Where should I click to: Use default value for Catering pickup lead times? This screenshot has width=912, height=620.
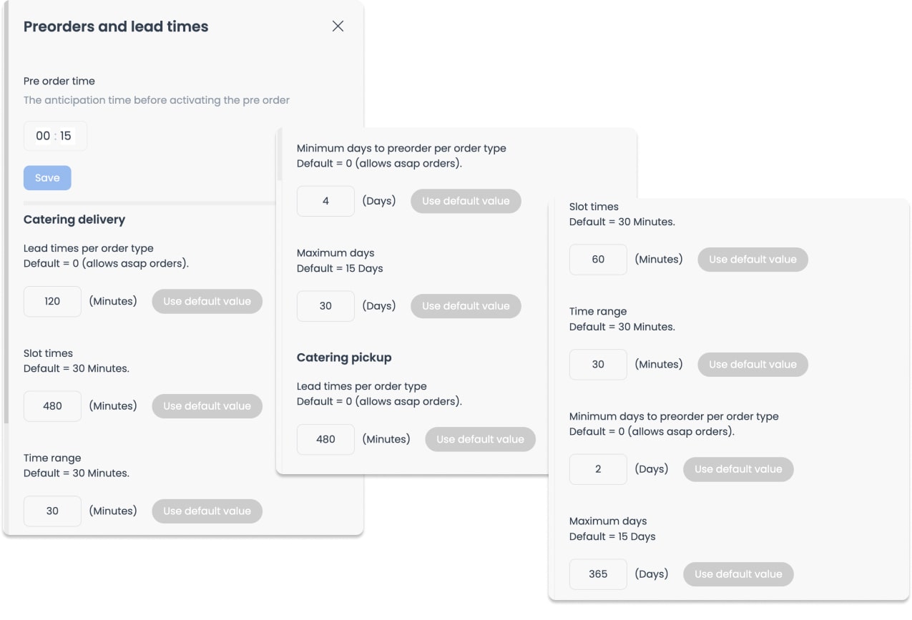[480, 439]
